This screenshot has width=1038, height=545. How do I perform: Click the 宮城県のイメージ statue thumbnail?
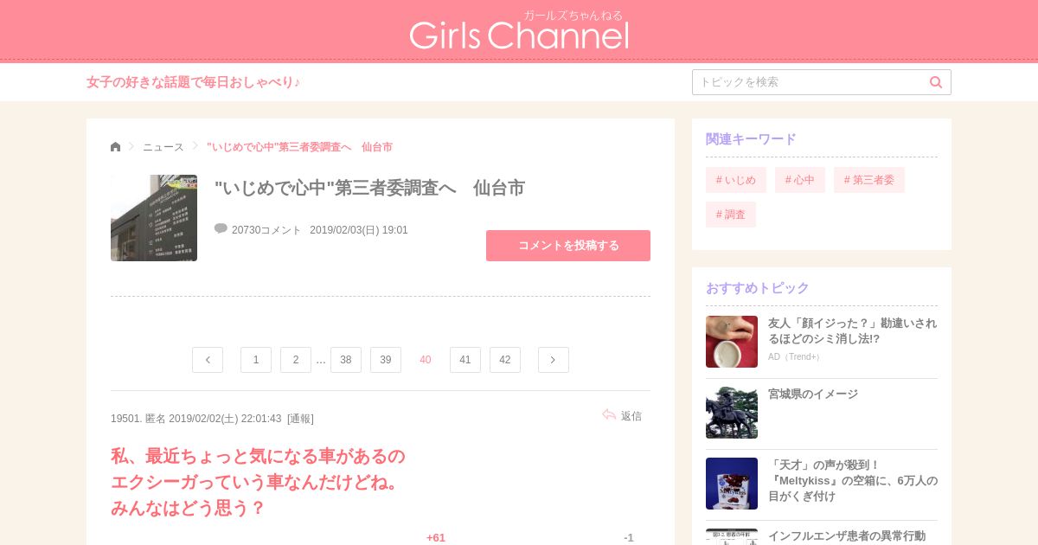tap(732, 413)
